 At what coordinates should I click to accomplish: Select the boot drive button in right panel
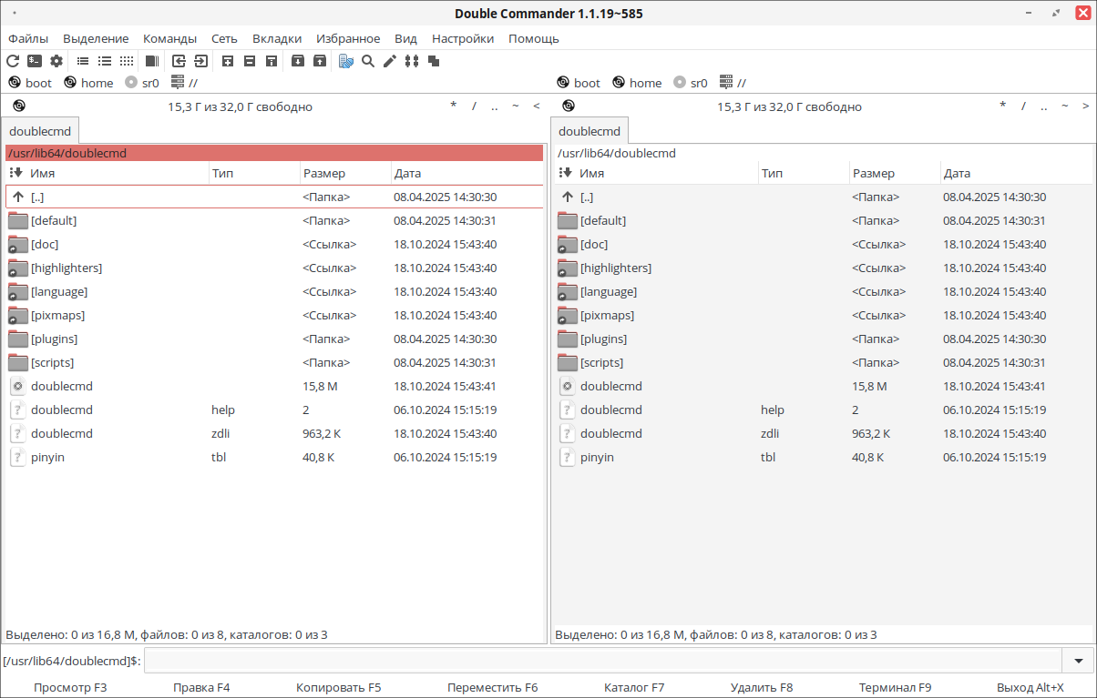pos(579,83)
